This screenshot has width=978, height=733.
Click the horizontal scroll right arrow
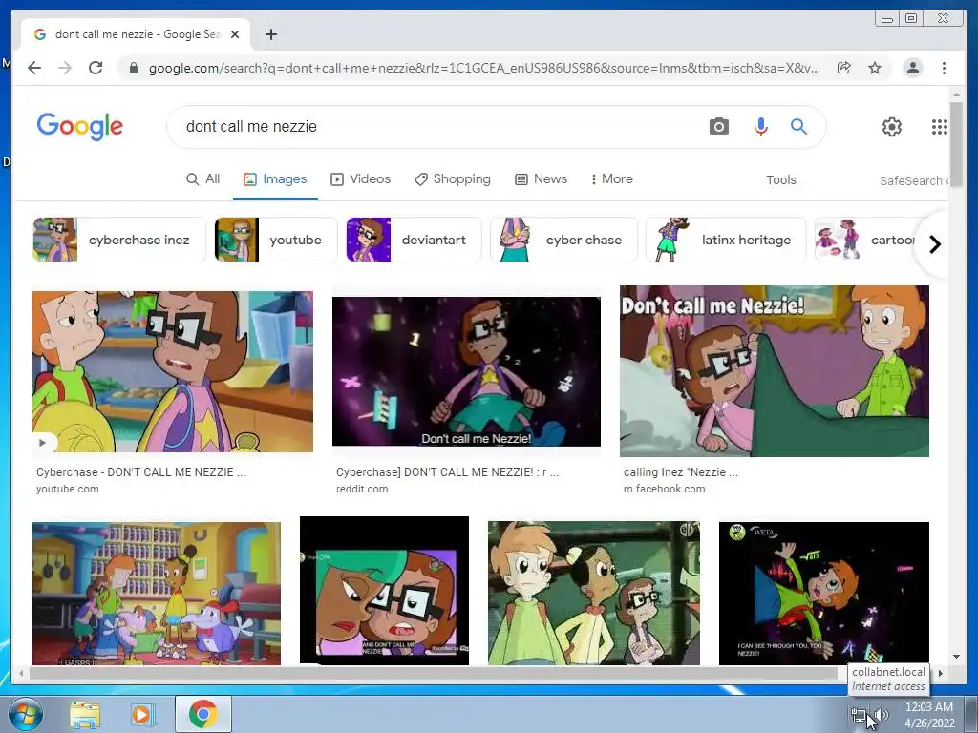click(x=941, y=673)
